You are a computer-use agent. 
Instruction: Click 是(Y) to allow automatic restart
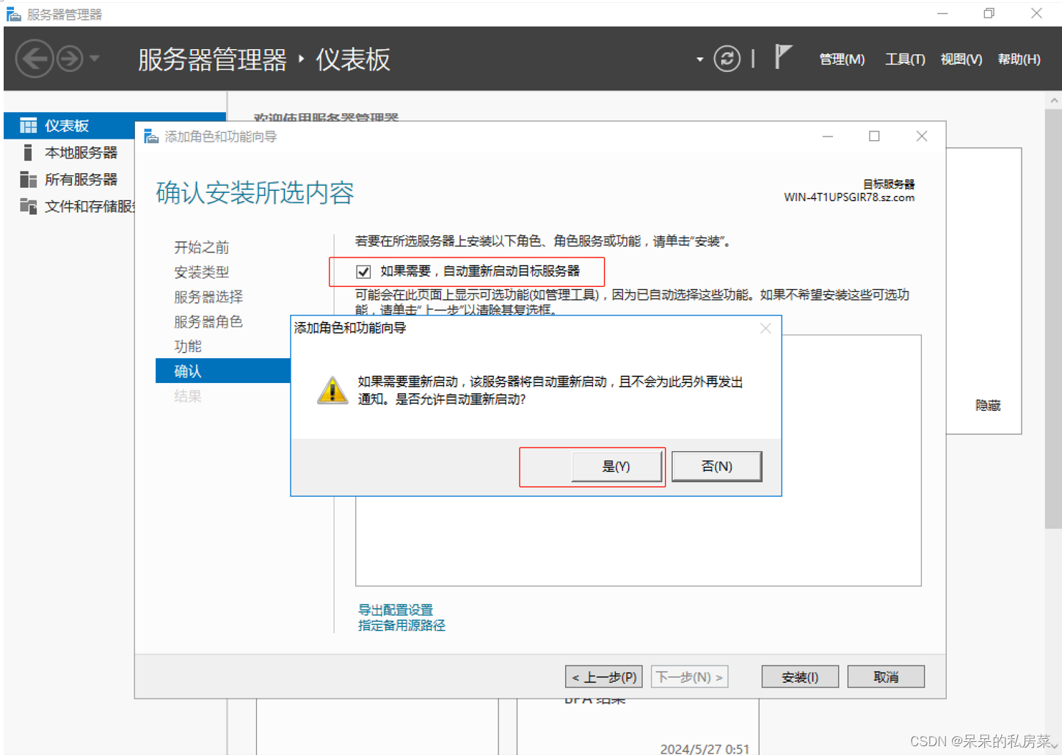tap(617, 467)
